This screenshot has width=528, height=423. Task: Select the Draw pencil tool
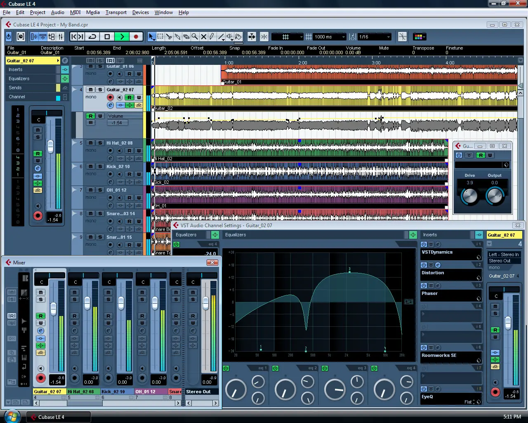(212, 37)
